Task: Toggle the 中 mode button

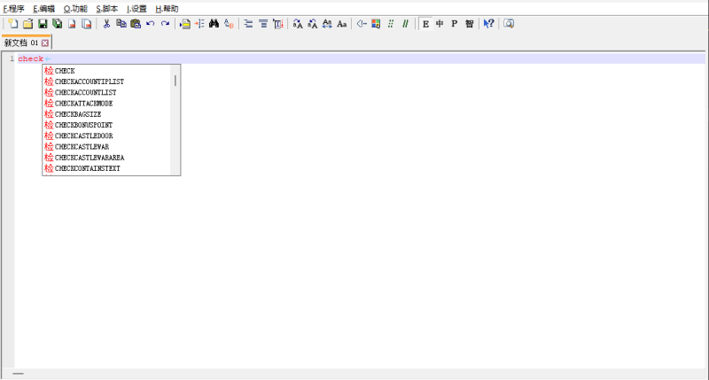Action: tap(440, 24)
